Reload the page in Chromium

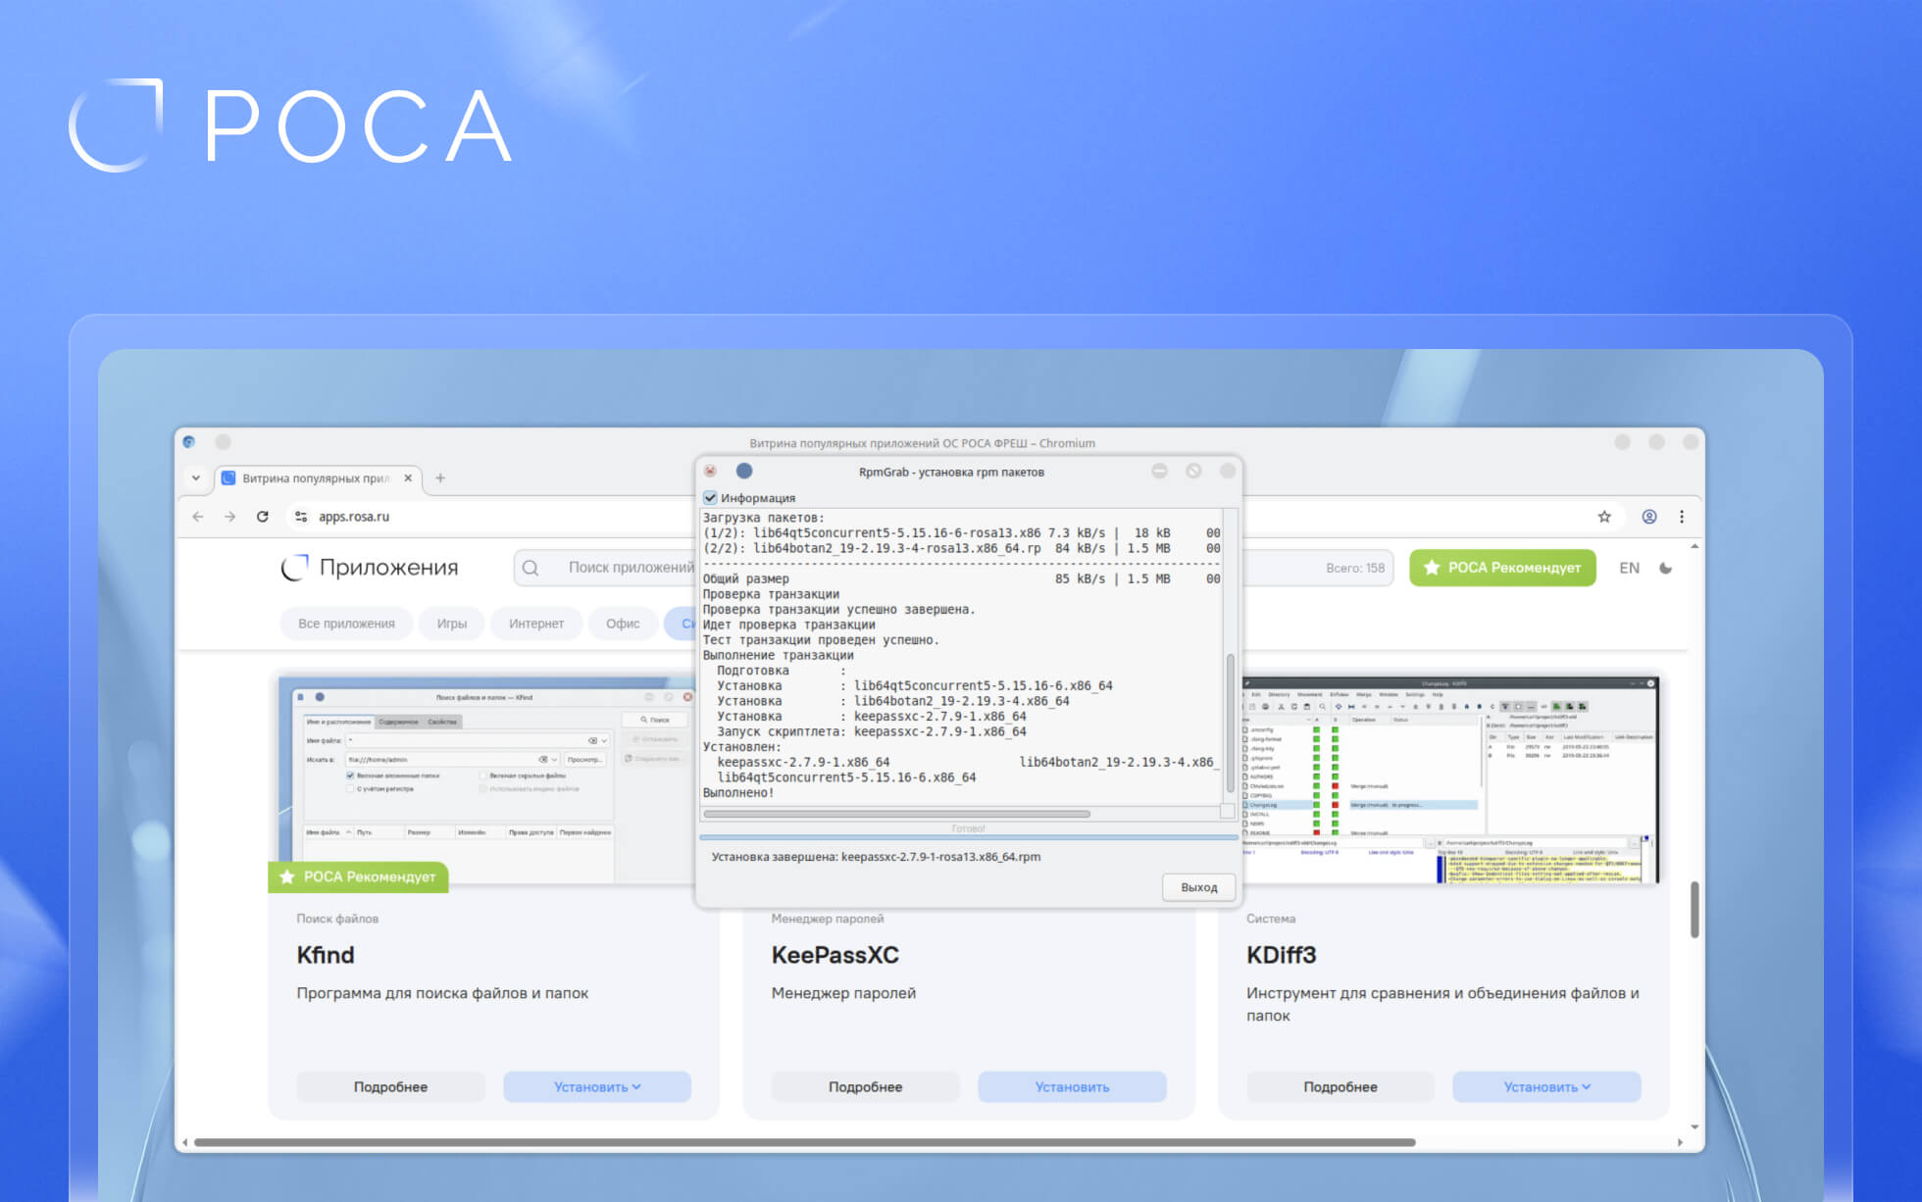click(x=263, y=517)
